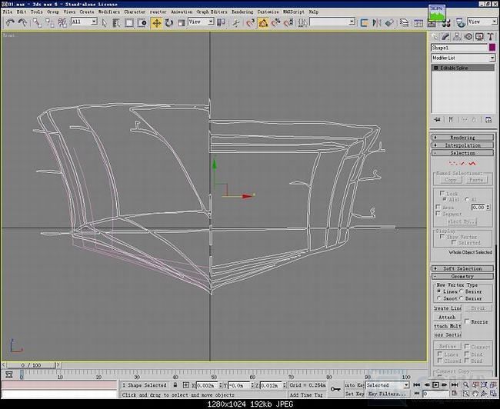500x409 pixels.
Task: Activate the Select and Scale tool
Action: coord(181,22)
